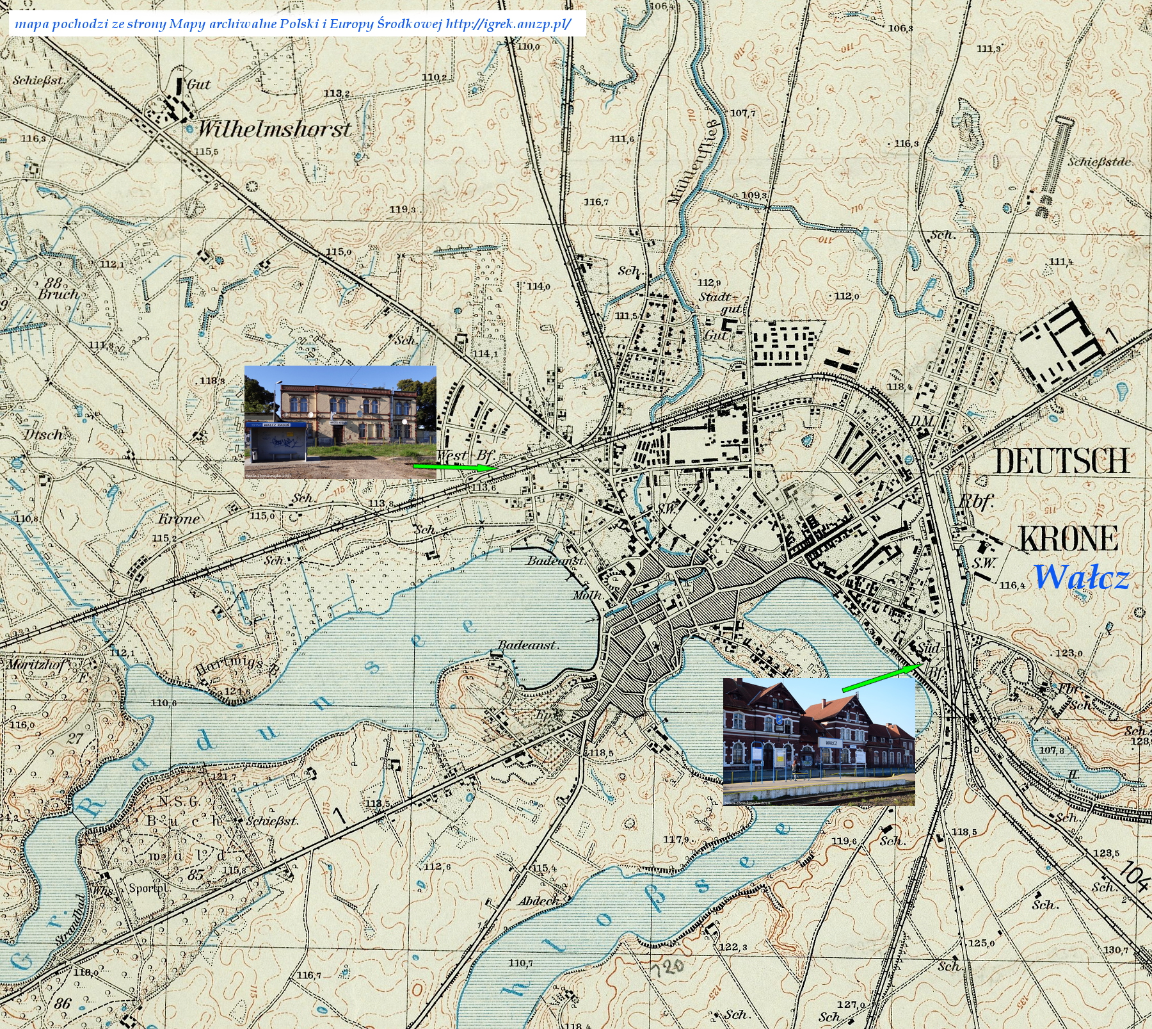The height and width of the screenshot is (1029, 1152).
Task: Click elevation point '113,2'
Action: [337, 93]
